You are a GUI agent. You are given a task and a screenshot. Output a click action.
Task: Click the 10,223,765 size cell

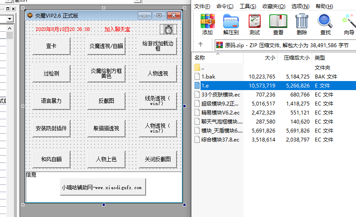(x=262, y=77)
